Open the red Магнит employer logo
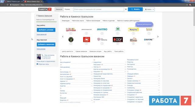This screenshot has width=195, height=109. point(87,40)
